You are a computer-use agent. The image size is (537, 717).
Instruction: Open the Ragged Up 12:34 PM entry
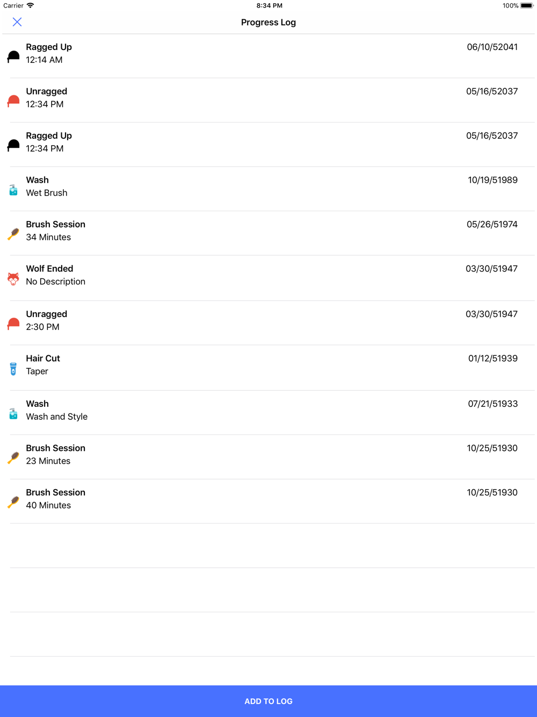(x=268, y=145)
